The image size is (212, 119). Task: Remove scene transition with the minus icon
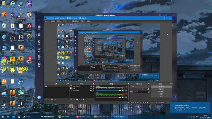tap(145, 89)
